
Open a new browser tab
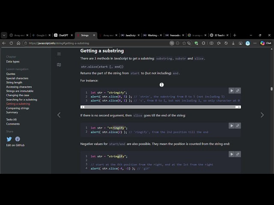click(x=235, y=35)
